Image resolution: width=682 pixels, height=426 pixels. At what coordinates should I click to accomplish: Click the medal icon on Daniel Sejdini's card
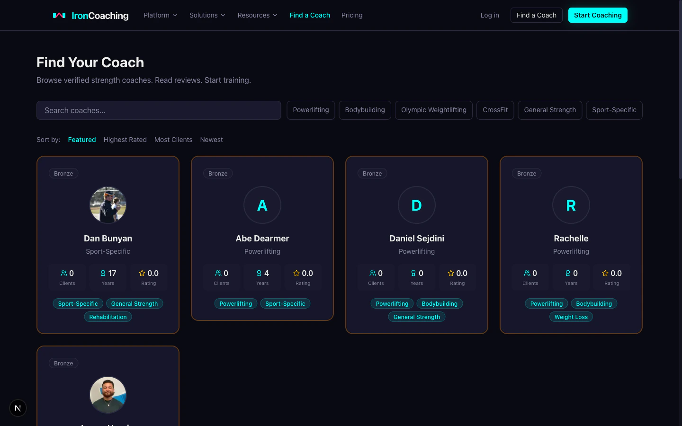coord(413,273)
